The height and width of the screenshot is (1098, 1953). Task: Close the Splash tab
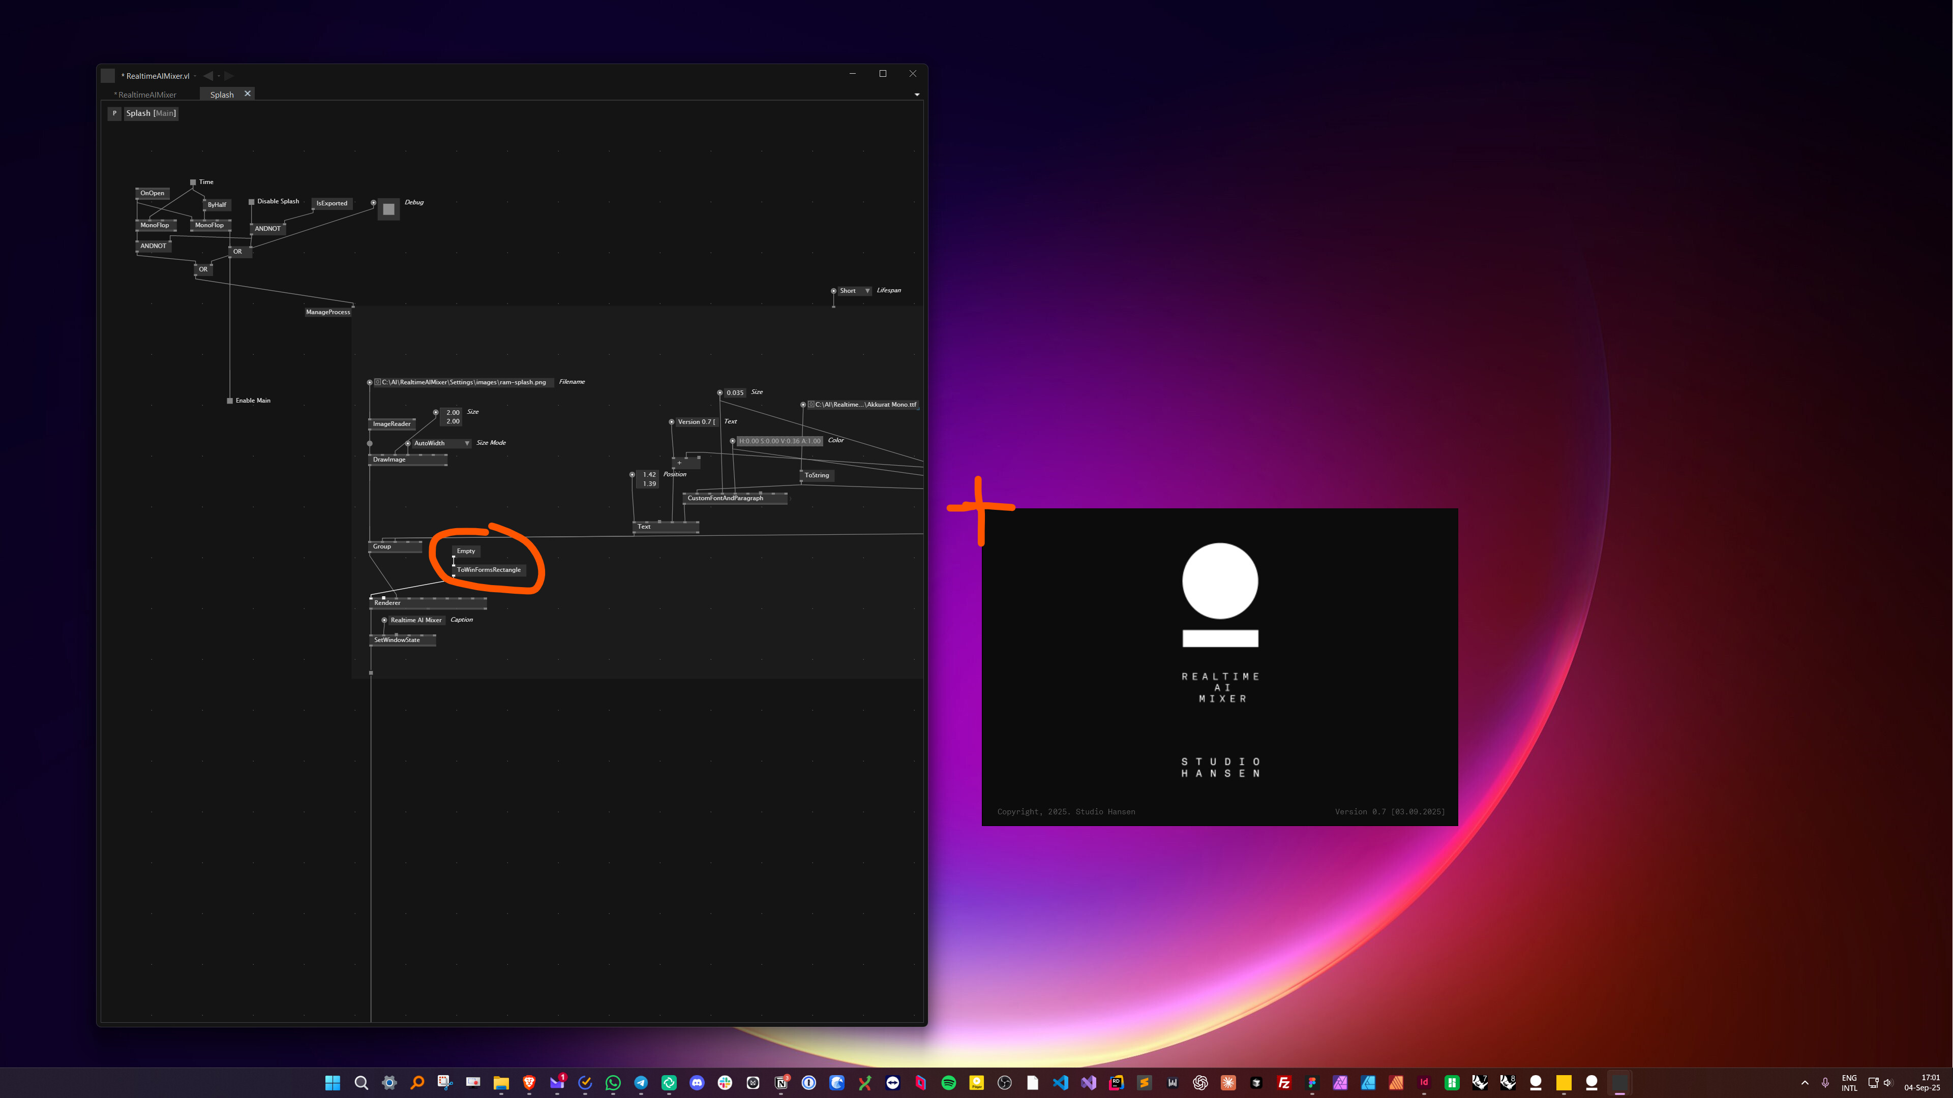pyautogui.click(x=247, y=94)
